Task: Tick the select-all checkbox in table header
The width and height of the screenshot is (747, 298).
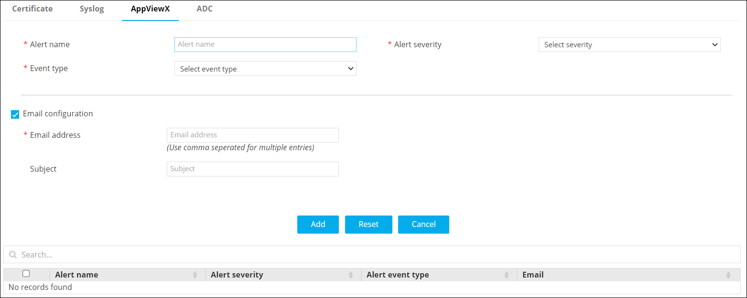Action: (x=26, y=274)
